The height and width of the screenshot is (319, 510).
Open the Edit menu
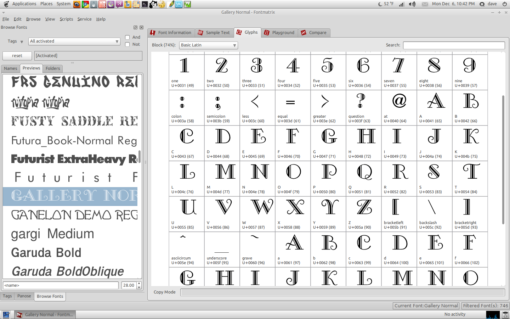(x=18, y=19)
